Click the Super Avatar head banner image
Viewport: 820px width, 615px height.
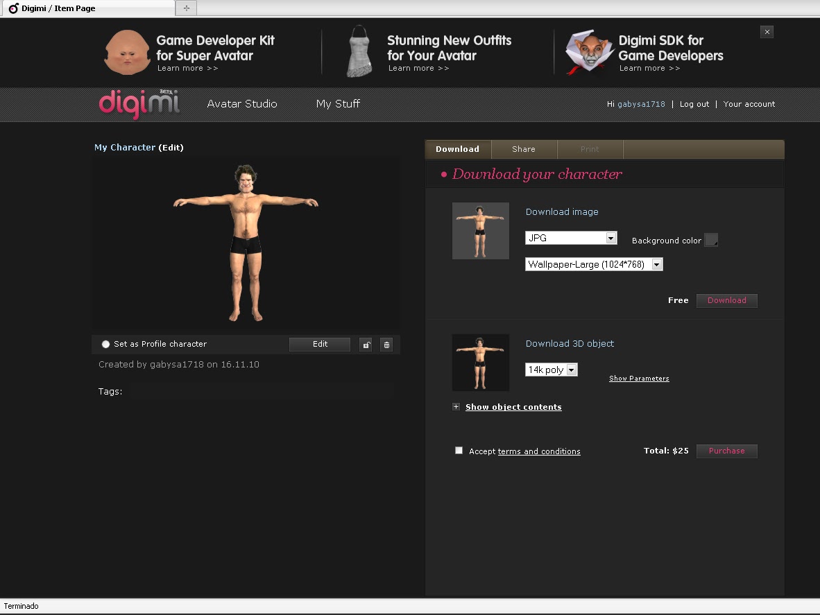click(x=127, y=52)
